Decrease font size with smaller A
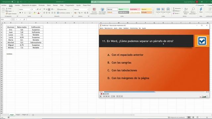212x119 pixels. [x=40, y=9]
